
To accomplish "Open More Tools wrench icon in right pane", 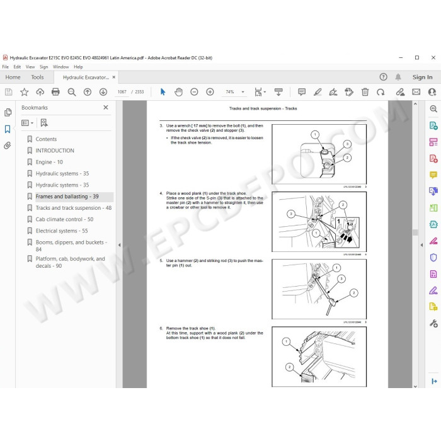I will pos(433,323).
